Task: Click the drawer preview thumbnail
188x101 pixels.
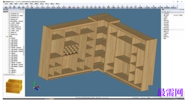Action: point(14,86)
